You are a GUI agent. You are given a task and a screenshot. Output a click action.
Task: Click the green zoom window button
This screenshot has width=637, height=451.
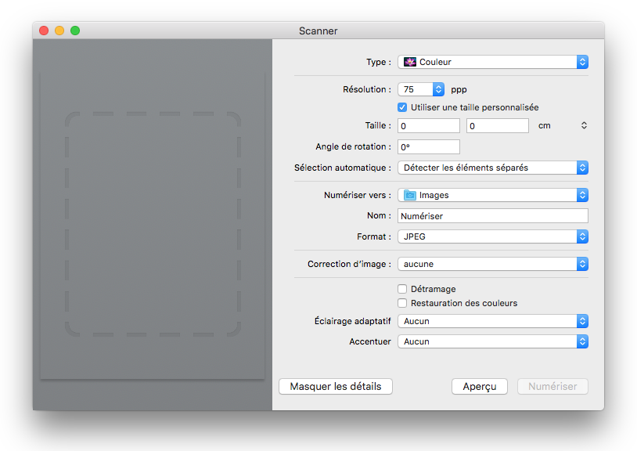(x=75, y=31)
